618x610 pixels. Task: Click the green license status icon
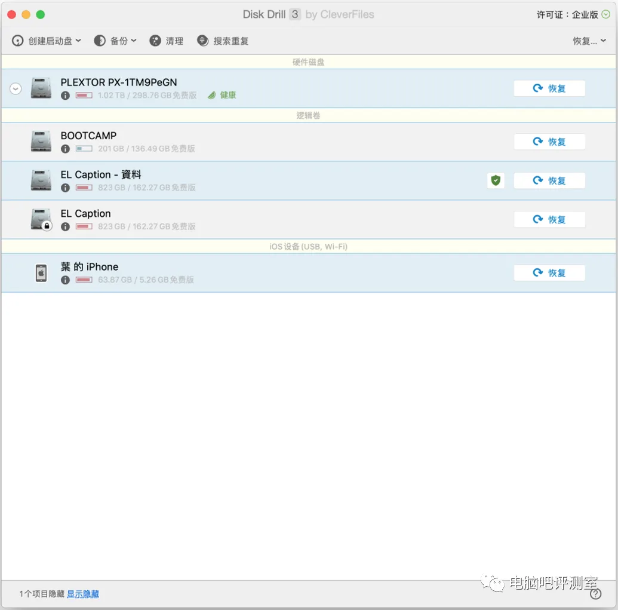point(606,14)
